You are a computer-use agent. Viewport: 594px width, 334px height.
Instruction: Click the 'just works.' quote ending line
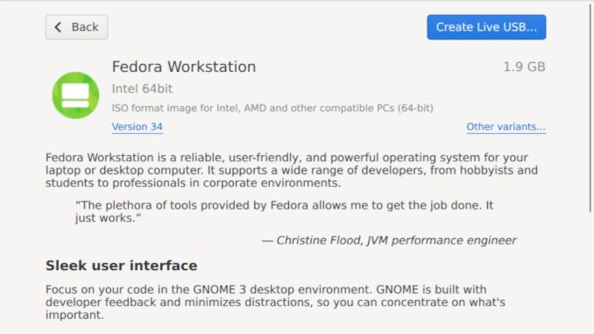108,218
